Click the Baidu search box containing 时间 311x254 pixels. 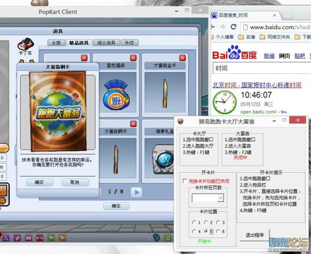click(262, 68)
